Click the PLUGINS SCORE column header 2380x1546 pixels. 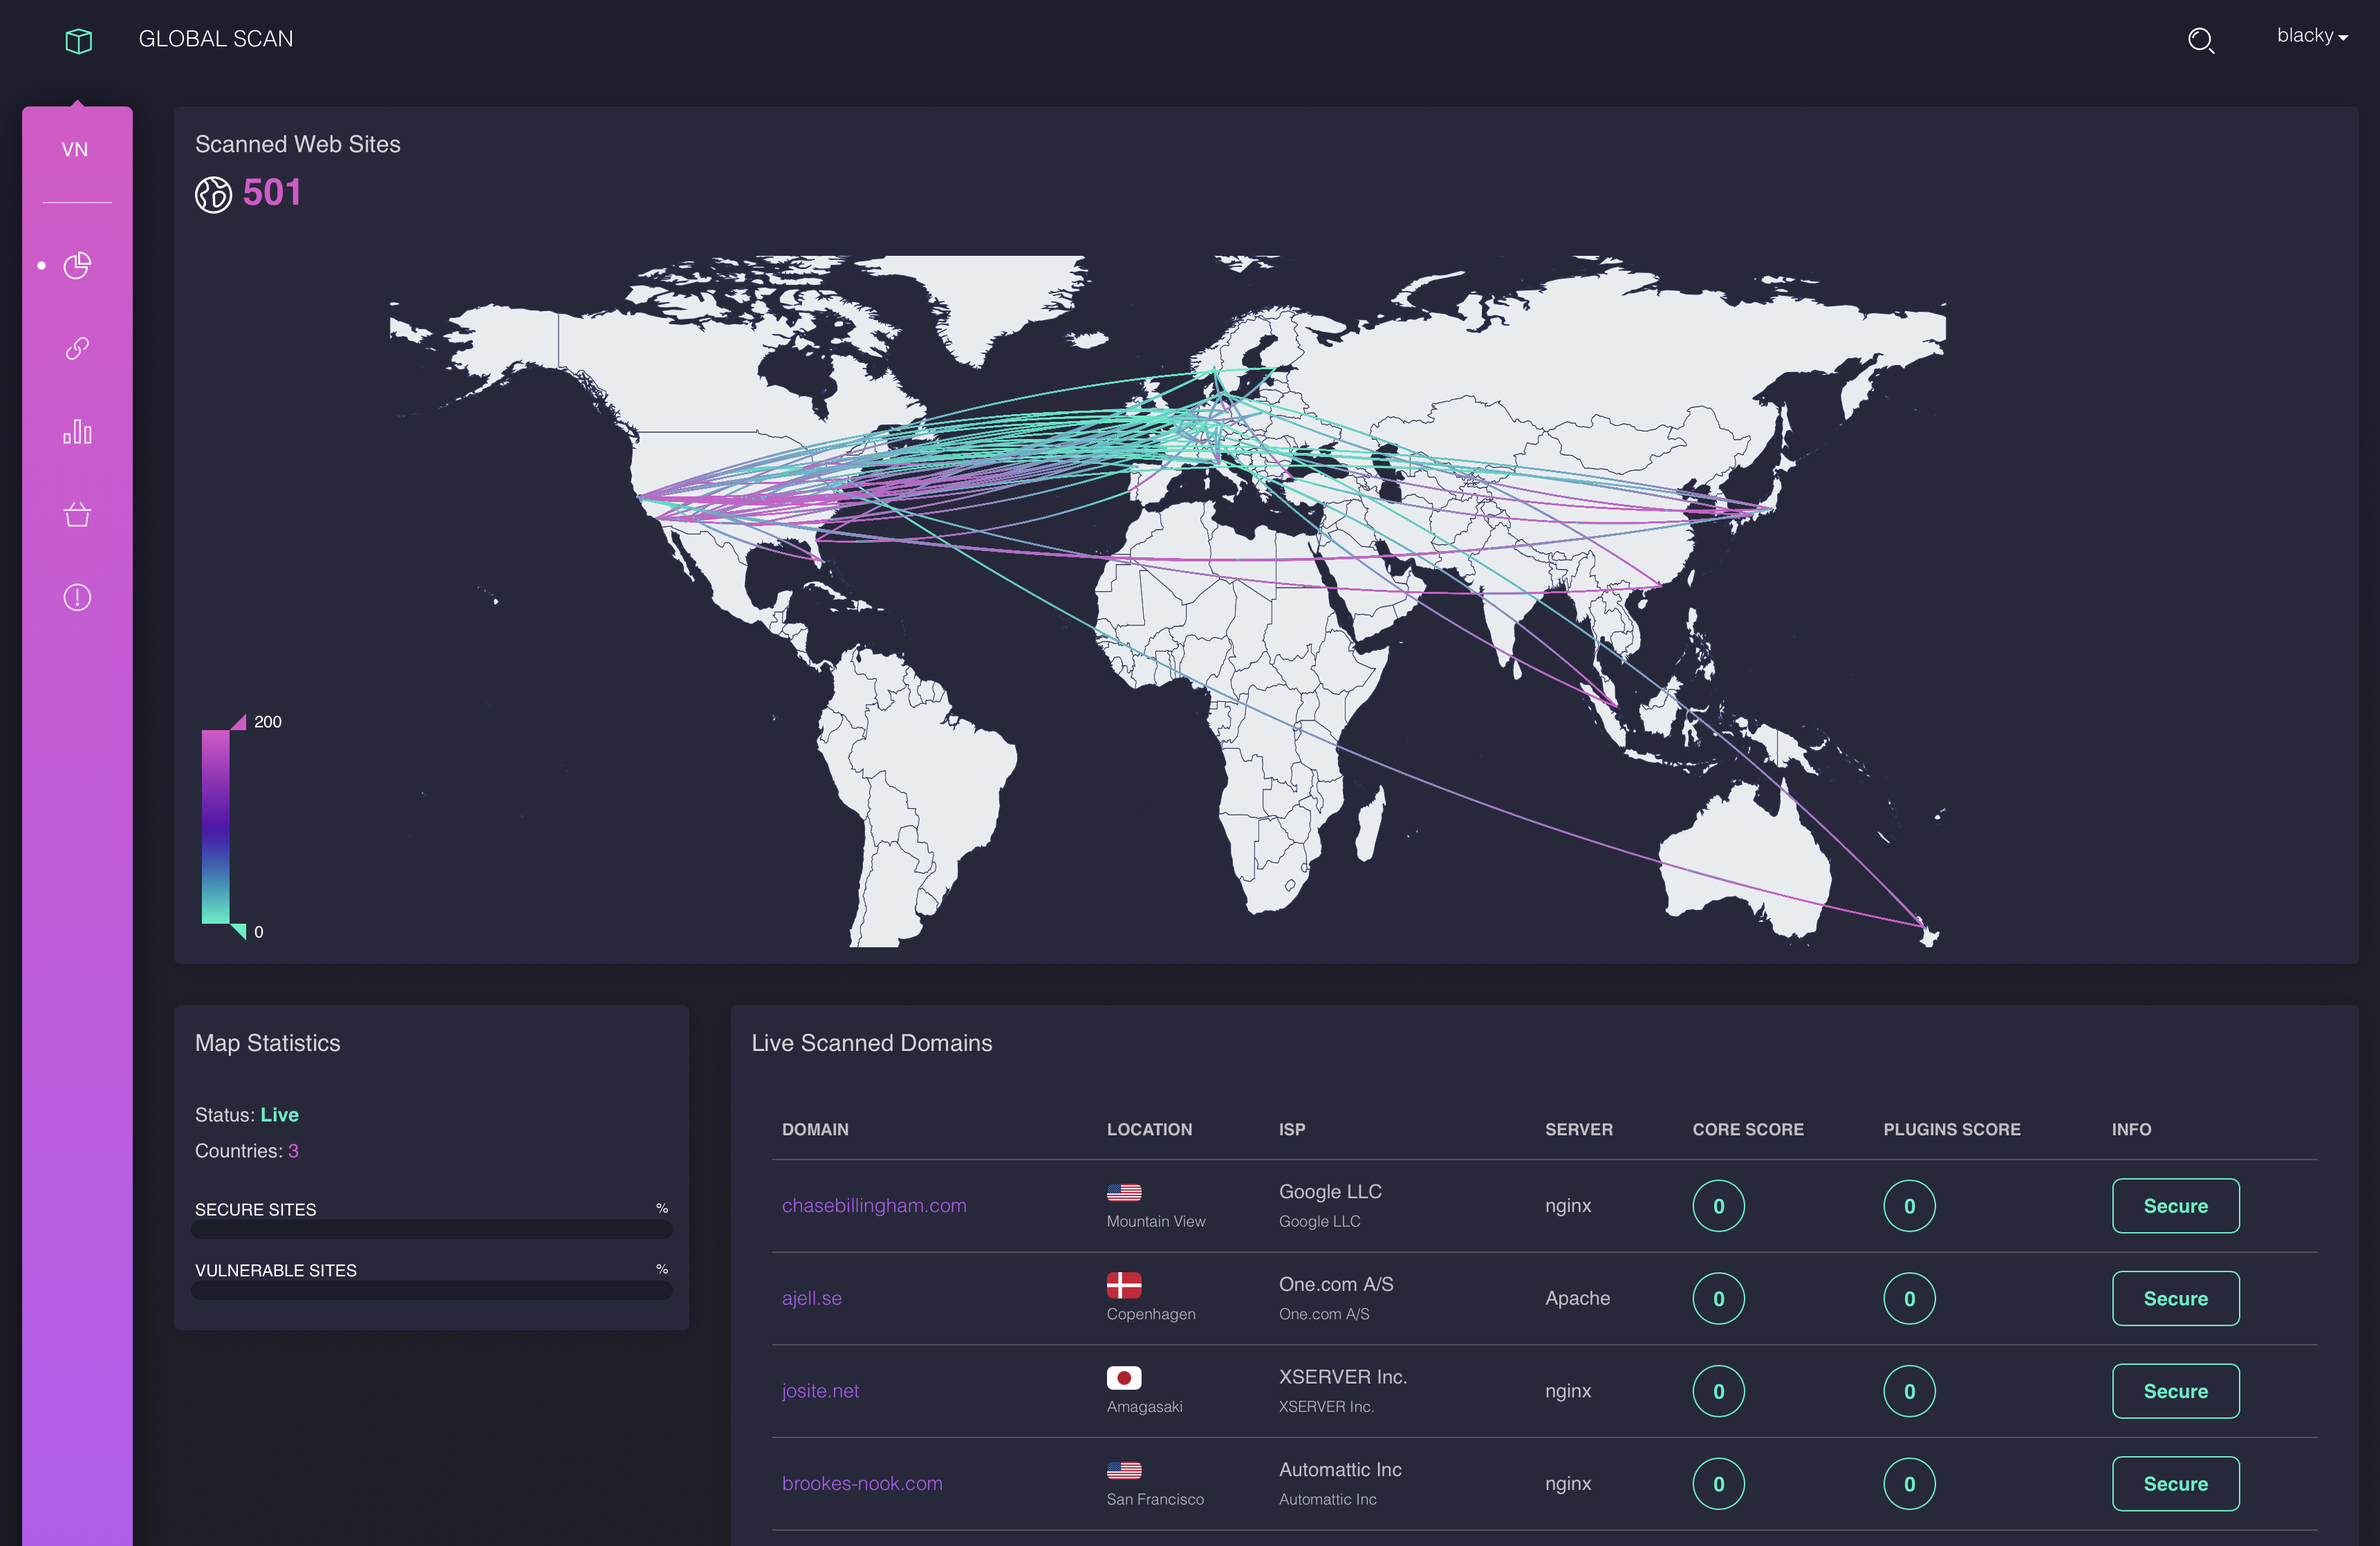click(x=1951, y=1129)
